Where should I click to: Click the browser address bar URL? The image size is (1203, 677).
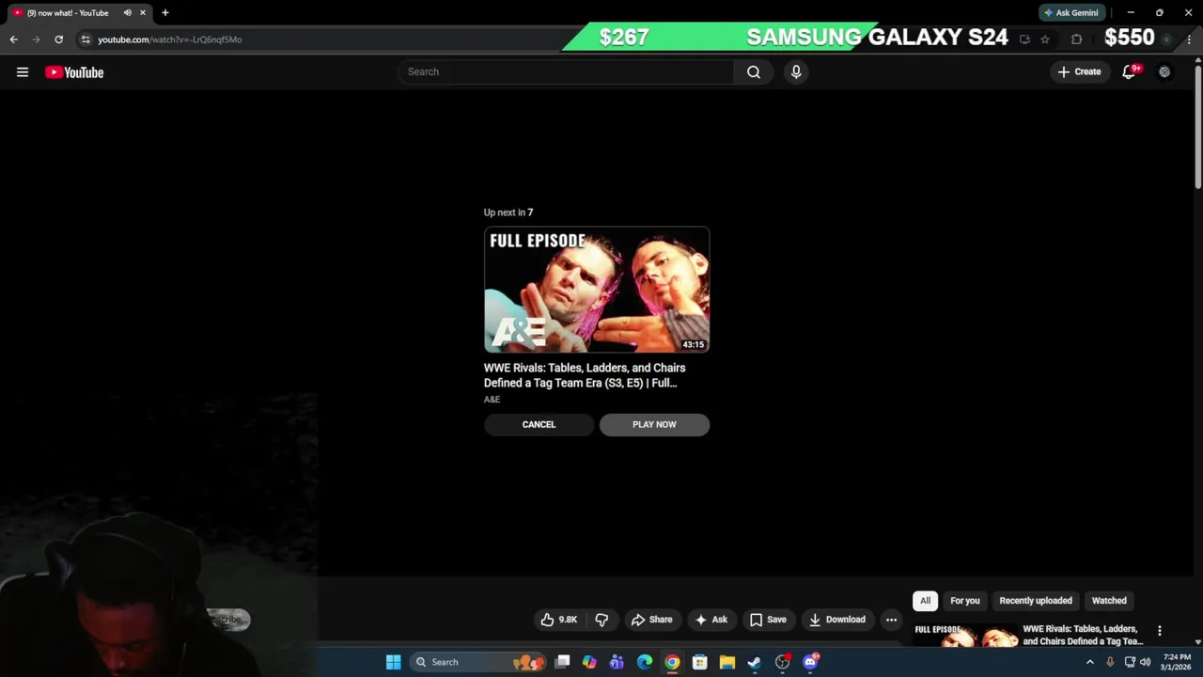pos(169,39)
